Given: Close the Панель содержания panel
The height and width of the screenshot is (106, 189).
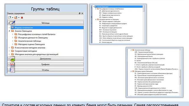Looking at the screenshot, I should click(x=82, y=13).
